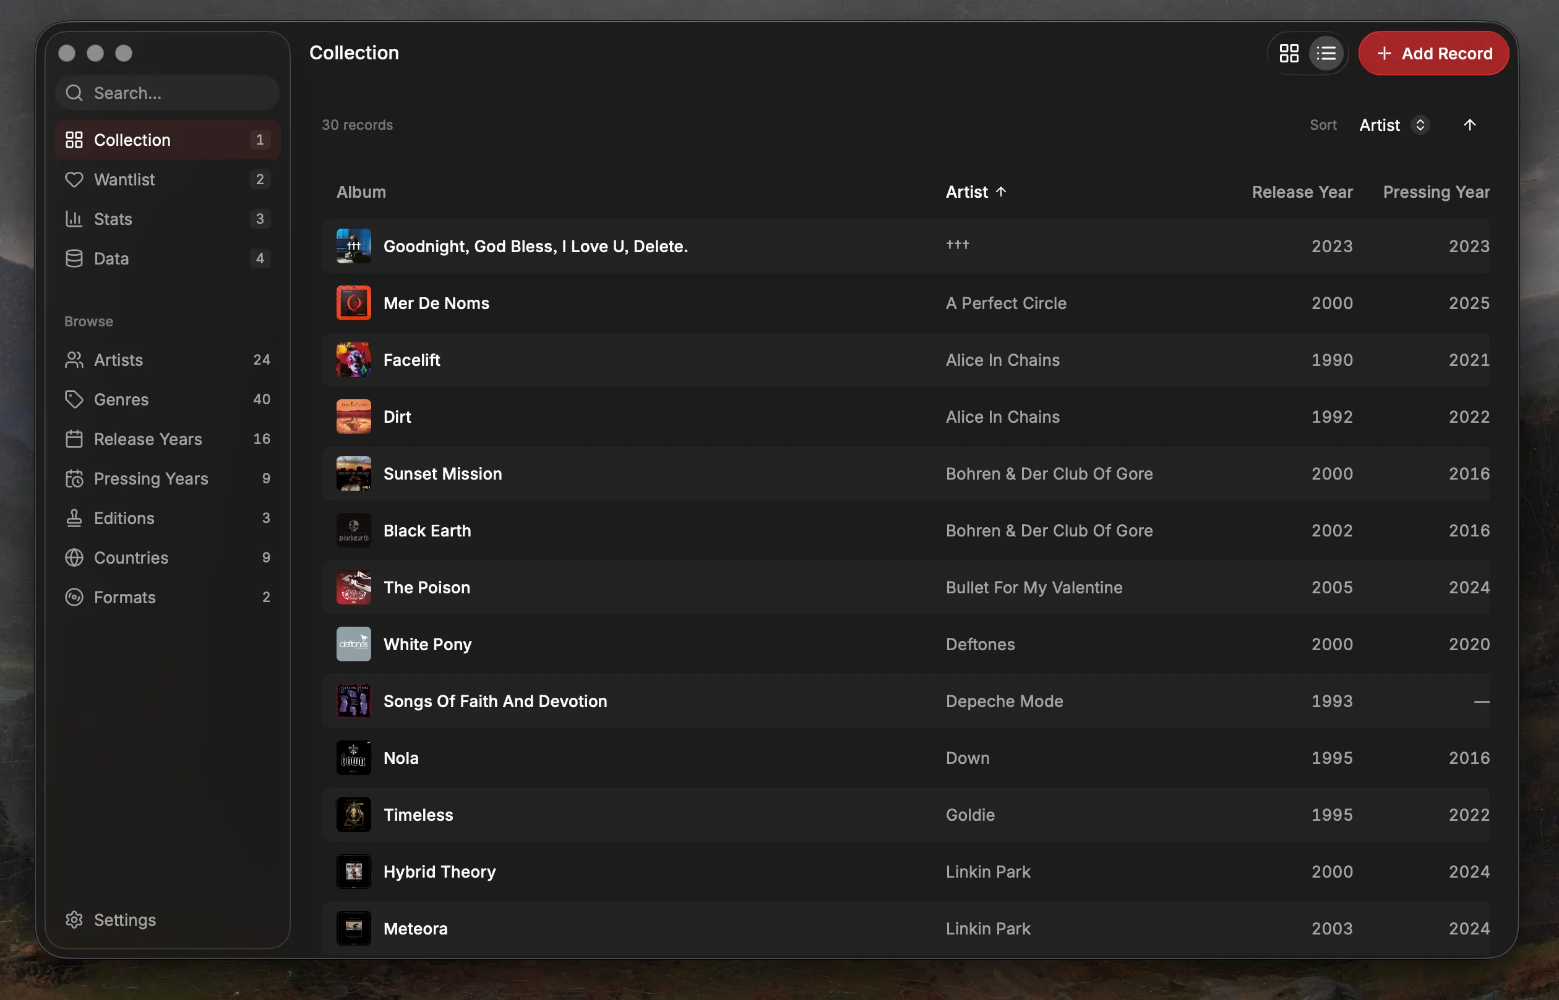Open the Hybrid Theory album cover
Screen dimensions: 1559x1000
coord(353,871)
